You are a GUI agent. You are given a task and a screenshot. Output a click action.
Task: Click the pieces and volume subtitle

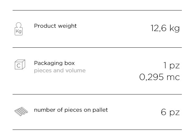60,70
